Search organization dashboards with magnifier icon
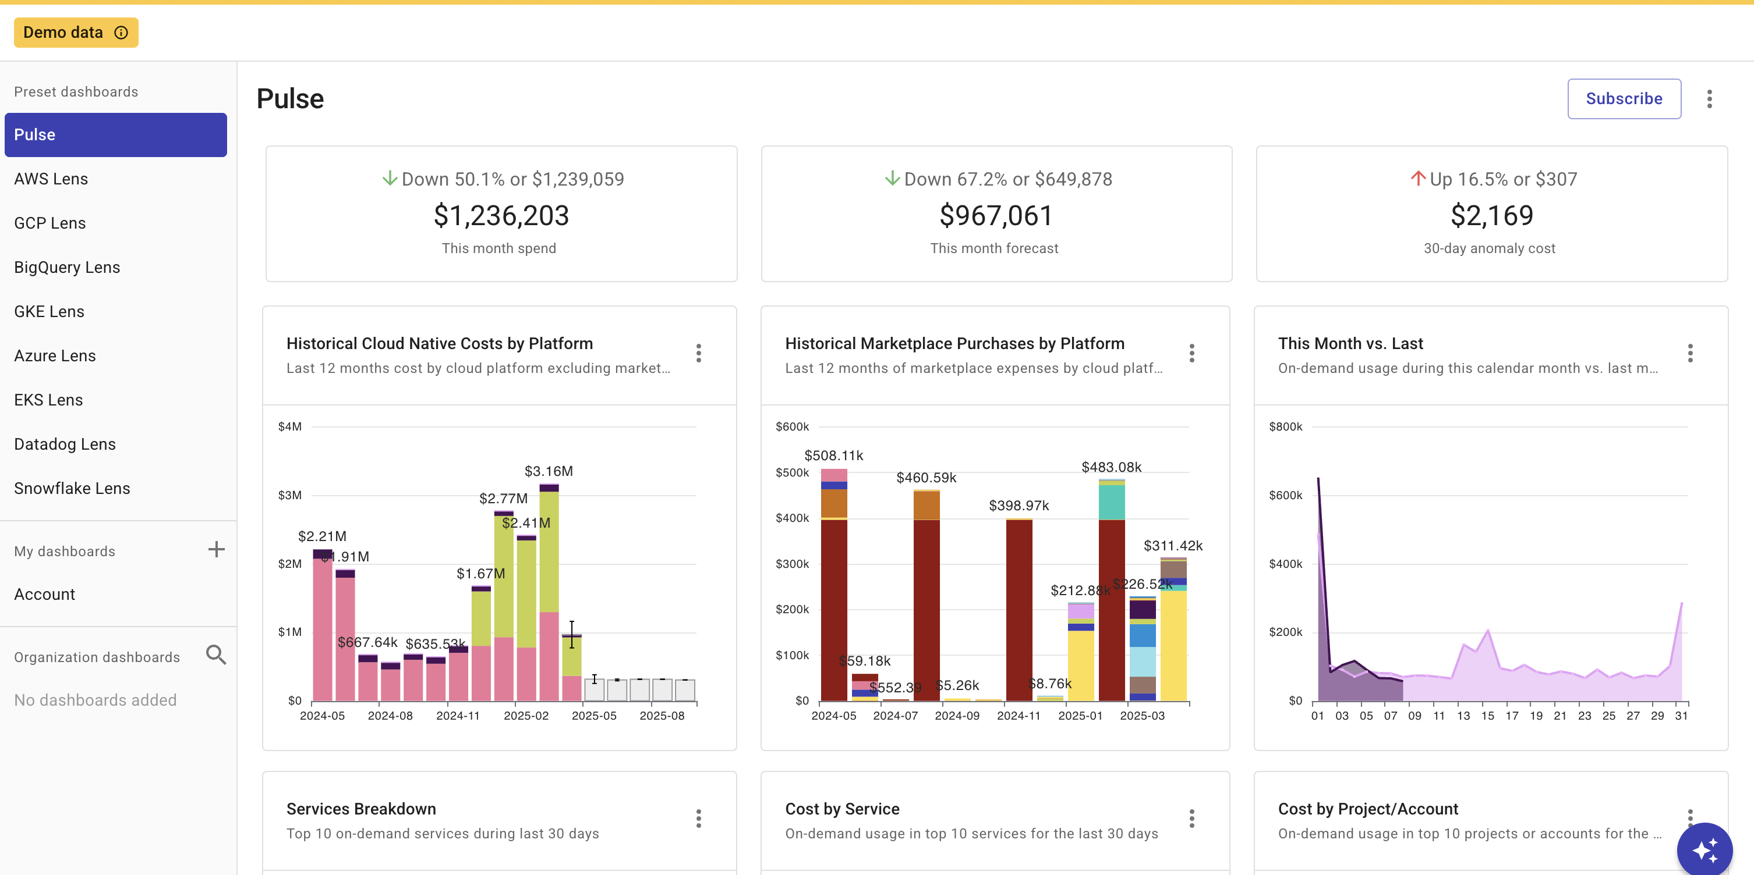The height and width of the screenshot is (875, 1754). tap(216, 655)
